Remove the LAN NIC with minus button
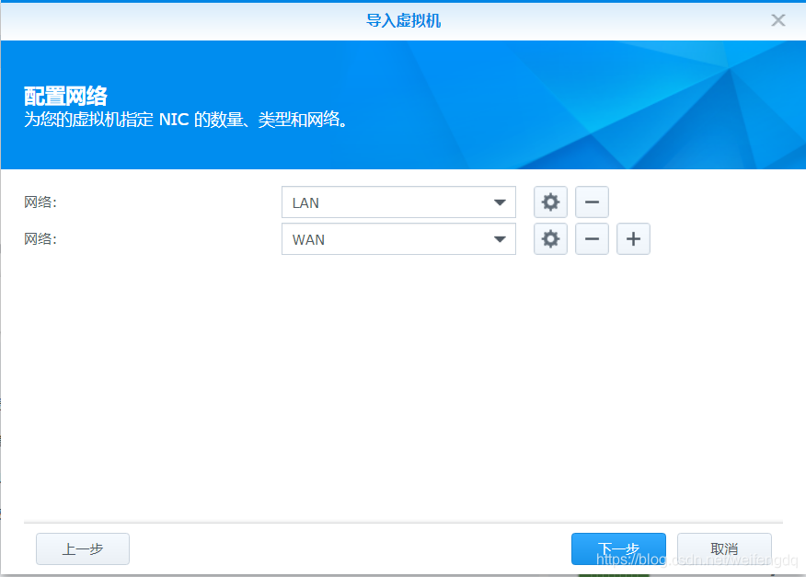806x577 pixels. tap(592, 202)
